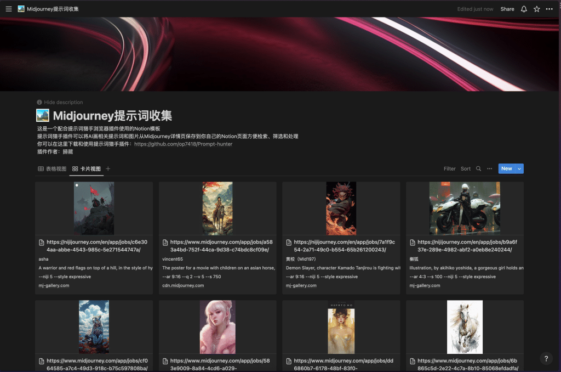Open database more options next to search
This screenshot has width=561, height=372.
489,169
